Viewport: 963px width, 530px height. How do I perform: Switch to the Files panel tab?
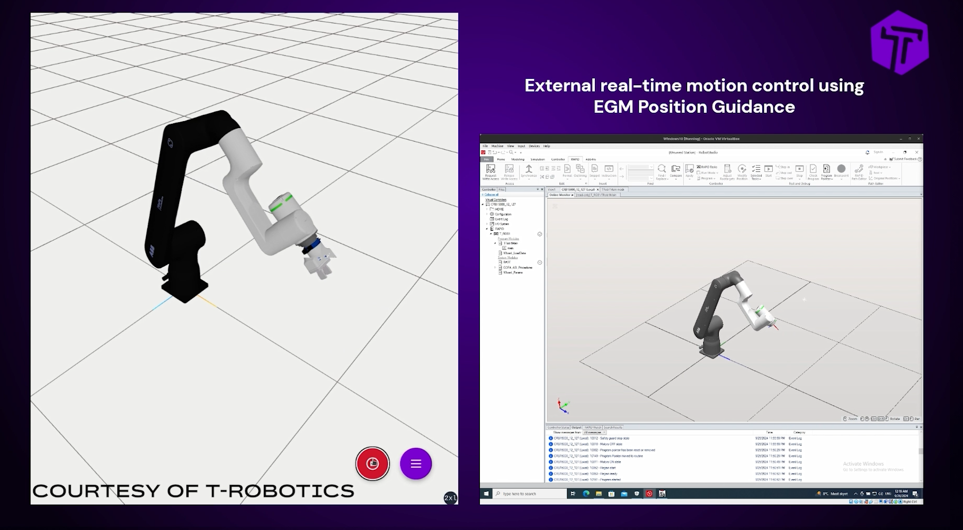pos(501,189)
